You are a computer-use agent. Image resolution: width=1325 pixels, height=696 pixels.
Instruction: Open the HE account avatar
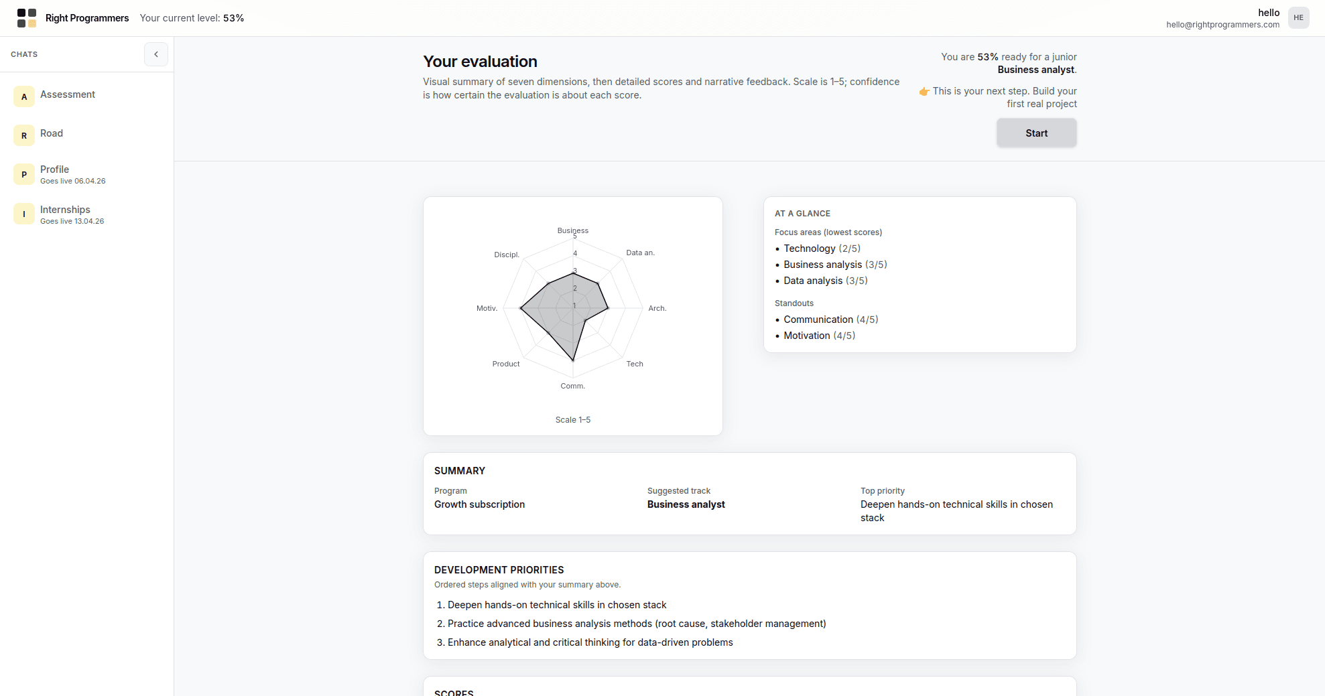point(1299,17)
